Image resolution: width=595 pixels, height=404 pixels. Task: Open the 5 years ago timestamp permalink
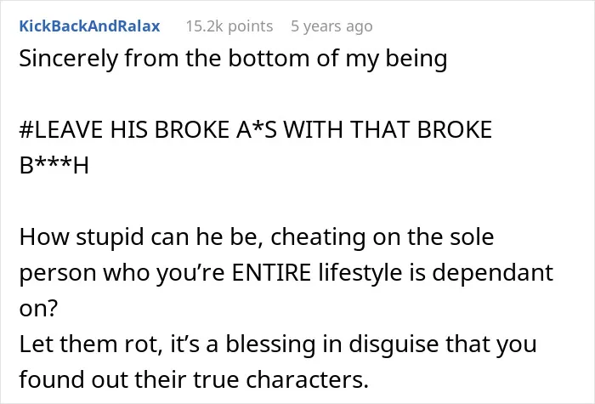point(331,26)
